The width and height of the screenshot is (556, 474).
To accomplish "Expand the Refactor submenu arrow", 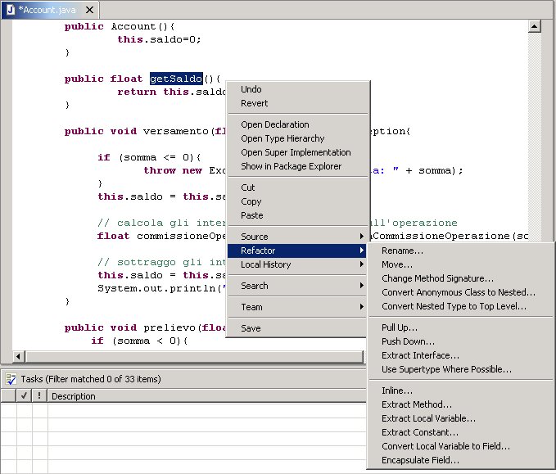I will (x=361, y=251).
